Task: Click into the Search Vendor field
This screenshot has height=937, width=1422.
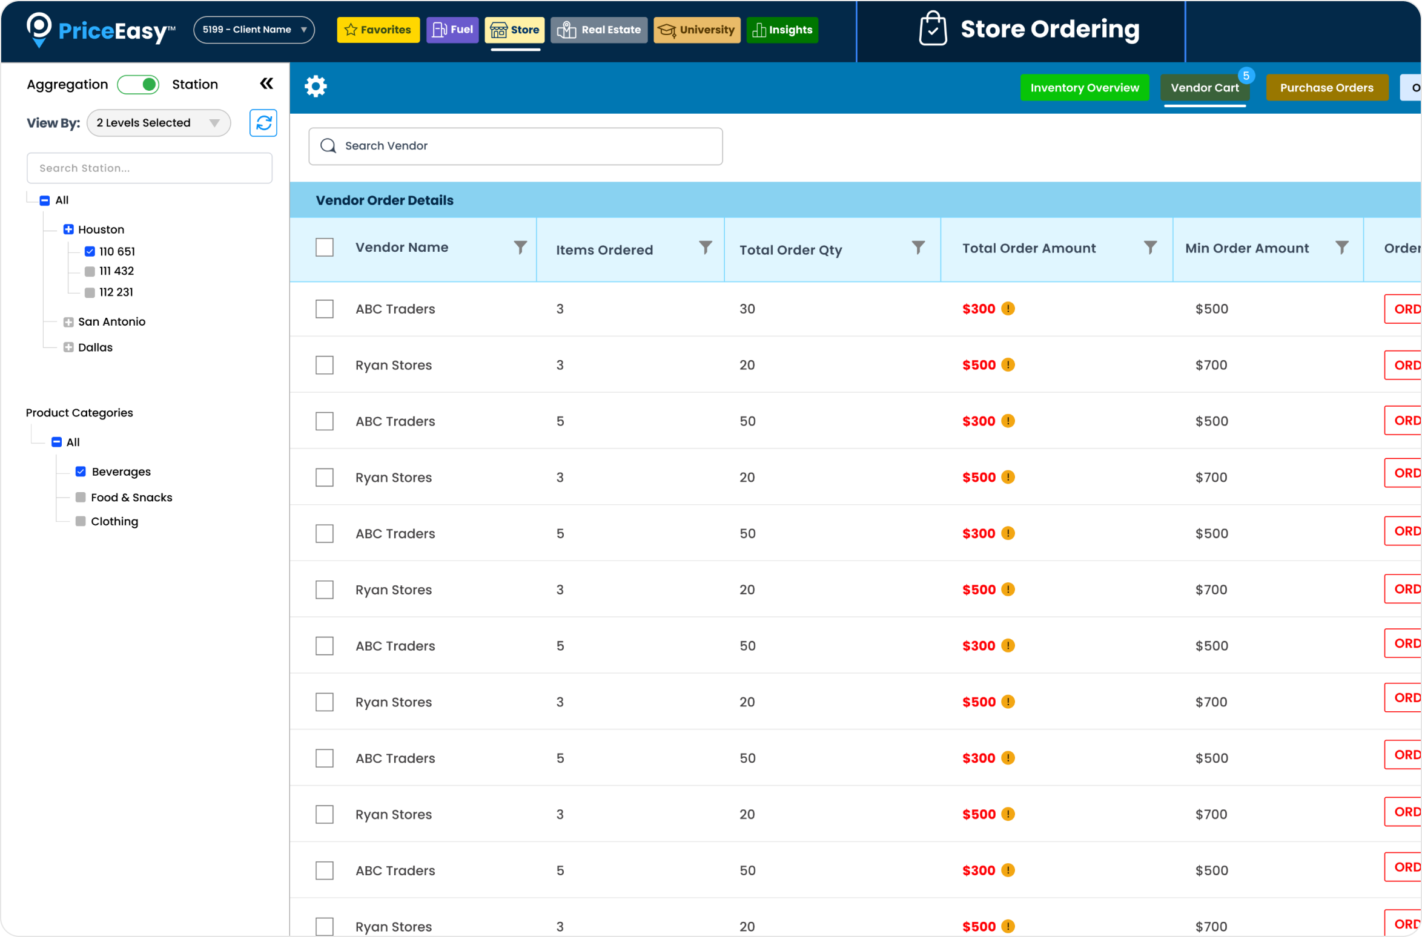Action: pyautogui.click(x=515, y=146)
